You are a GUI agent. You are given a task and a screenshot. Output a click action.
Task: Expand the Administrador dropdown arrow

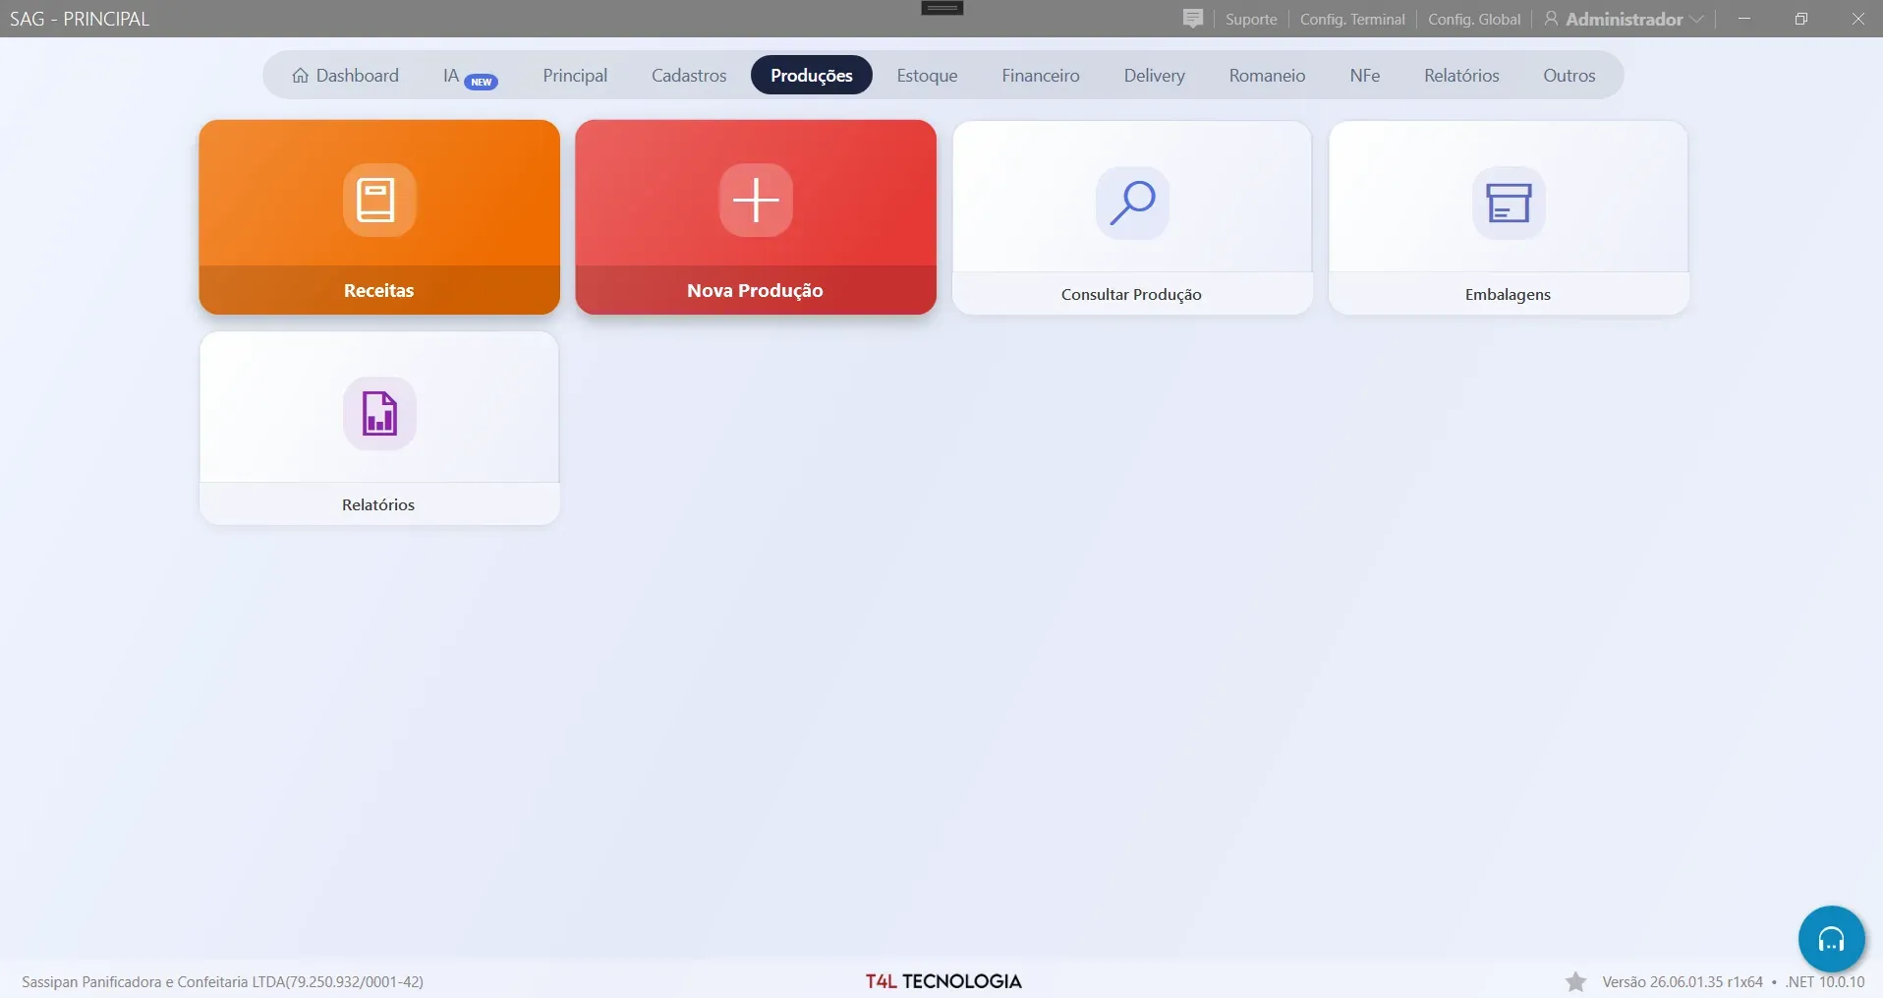1696,19
